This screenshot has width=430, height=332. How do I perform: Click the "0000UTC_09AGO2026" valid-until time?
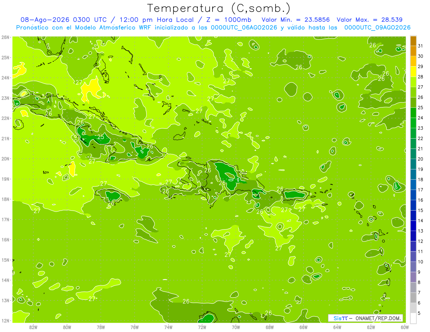coord(377,28)
